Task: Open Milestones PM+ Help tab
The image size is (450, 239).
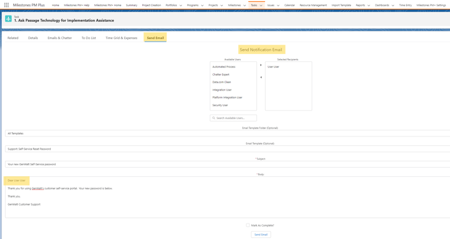Action: 76,5
